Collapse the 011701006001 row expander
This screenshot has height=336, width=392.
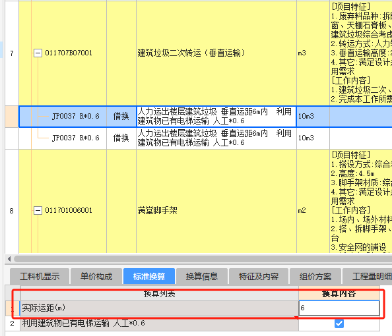coord(38,210)
